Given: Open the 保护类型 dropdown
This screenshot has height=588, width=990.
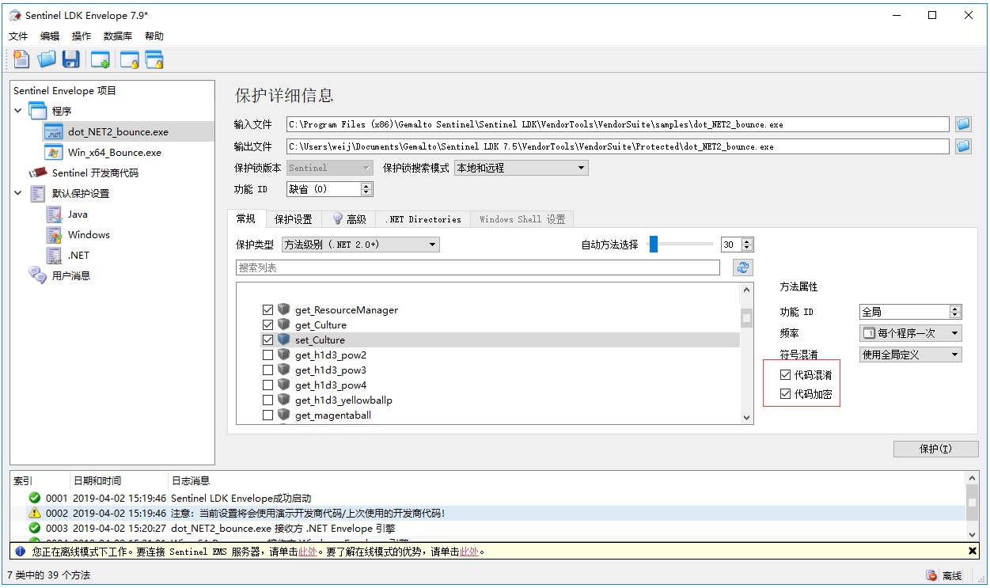Looking at the screenshot, I should 360,245.
